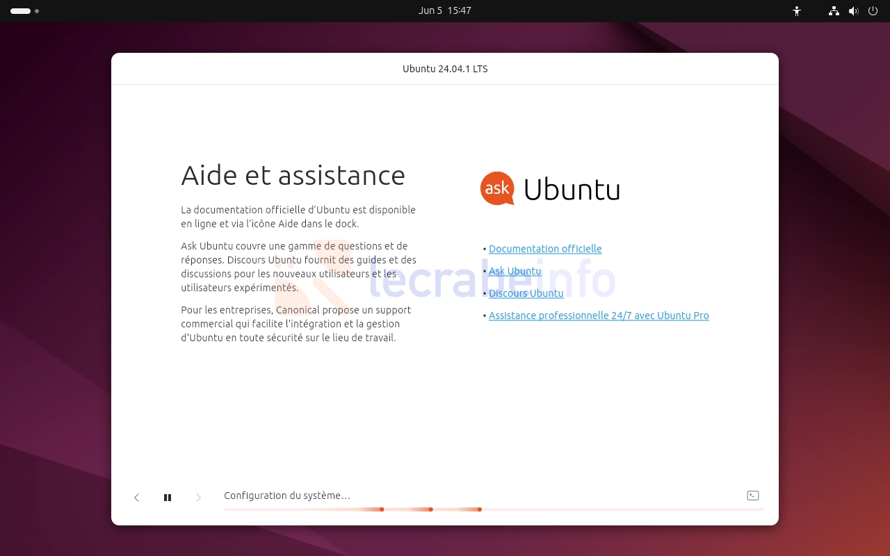Click the paragraph starting 'La documentation officielle'
This screenshot has height=556, width=890.
coord(298,217)
